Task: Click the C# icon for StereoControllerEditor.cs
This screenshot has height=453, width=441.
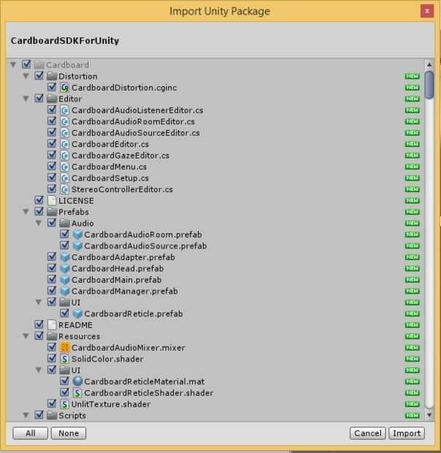Action: point(65,189)
